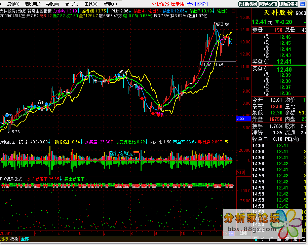Click buy level ⑤ price 12.36
The height and width of the screenshot is (245, 308).
point(284,93)
